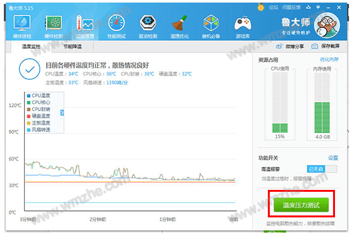Click the 微博分享 eye icon

[x=279, y=47]
